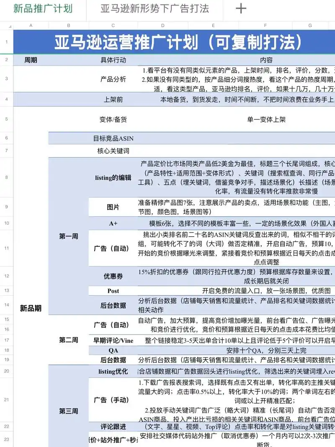335x447 pixels.
Task: Select the 新品期 merged cell
Action: 31,307
